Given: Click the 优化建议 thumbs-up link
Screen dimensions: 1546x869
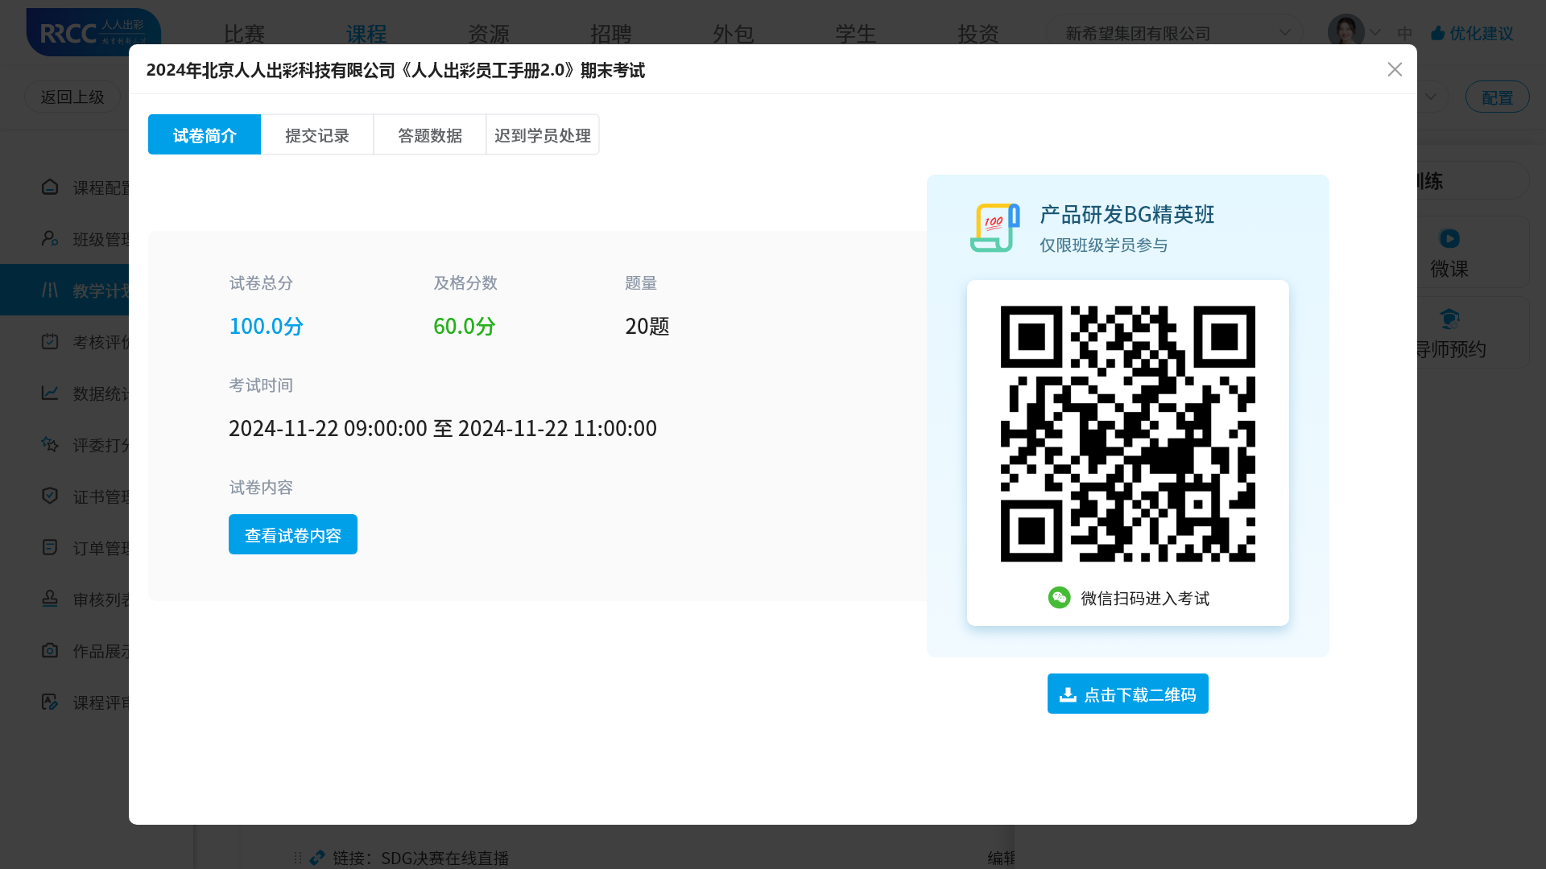Looking at the screenshot, I should [1472, 33].
